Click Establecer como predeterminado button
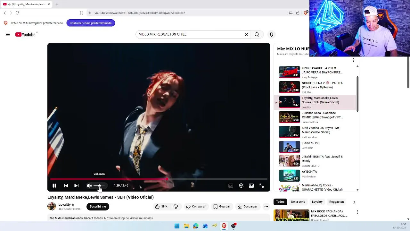The image size is (410, 231). click(x=91, y=23)
